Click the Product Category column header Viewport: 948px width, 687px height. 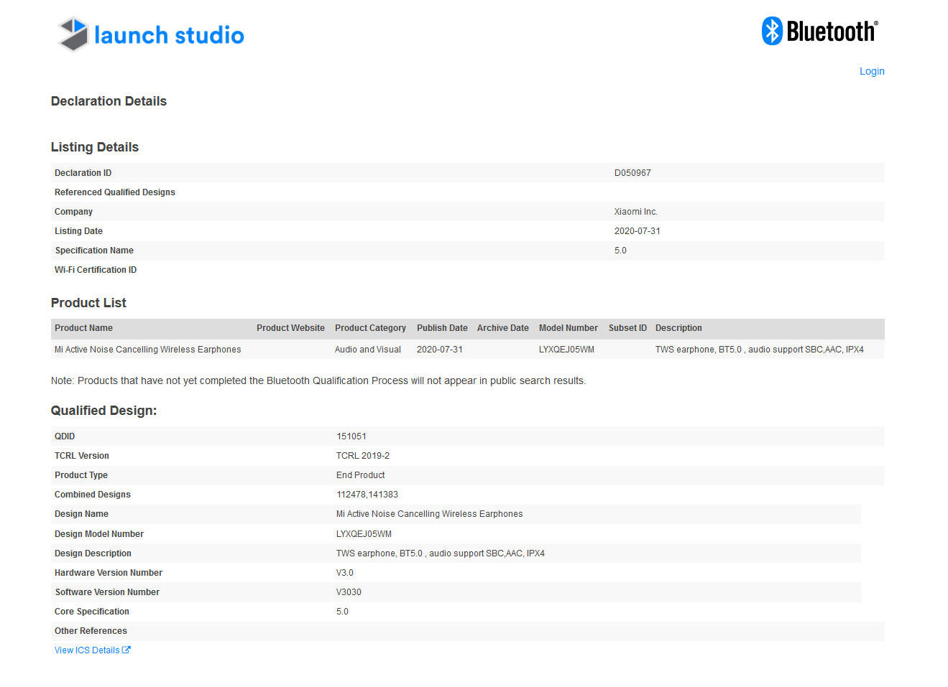[x=370, y=328]
